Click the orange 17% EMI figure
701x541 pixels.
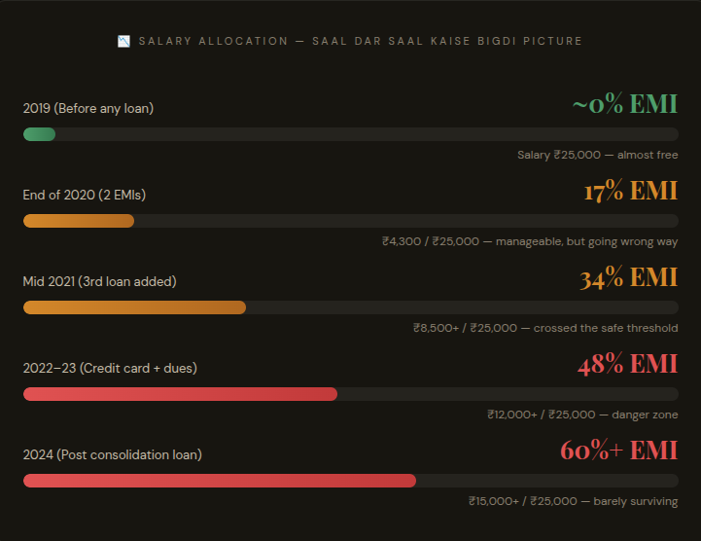click(x=630, y=192)
